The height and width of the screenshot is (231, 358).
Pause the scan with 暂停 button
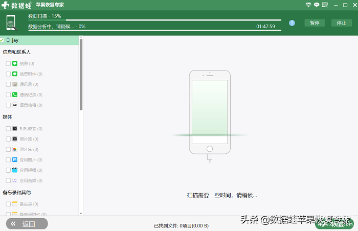point(315,23)
